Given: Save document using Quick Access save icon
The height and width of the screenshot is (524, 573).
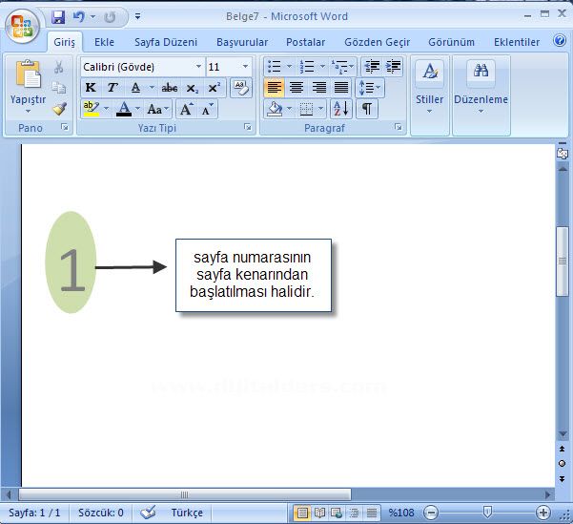Looking at the screenshot, I should coord(58,17).
